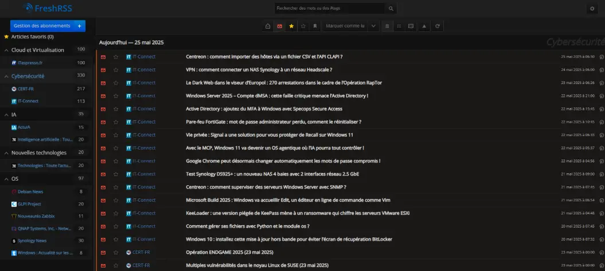The width and height of the screenshot is (605, 271).
Task: Go to FreshRSS home via logo
Action: click(48, 8)
